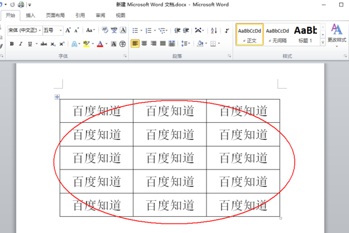Open Customize Quick Access Toolbar dropdown
The height and width of the screenshot is (233, 349).
pyautogui.click(x=30, y=5)
